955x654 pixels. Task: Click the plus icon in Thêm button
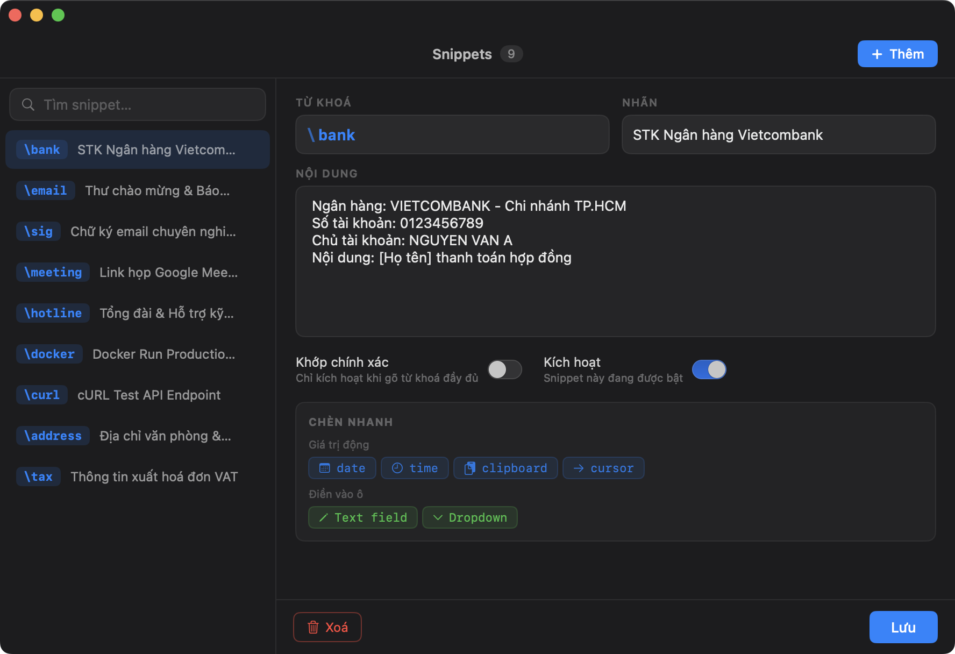point(877,54)
